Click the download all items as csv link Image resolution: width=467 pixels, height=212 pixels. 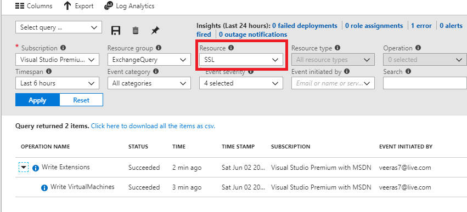[x=153, y=126]
